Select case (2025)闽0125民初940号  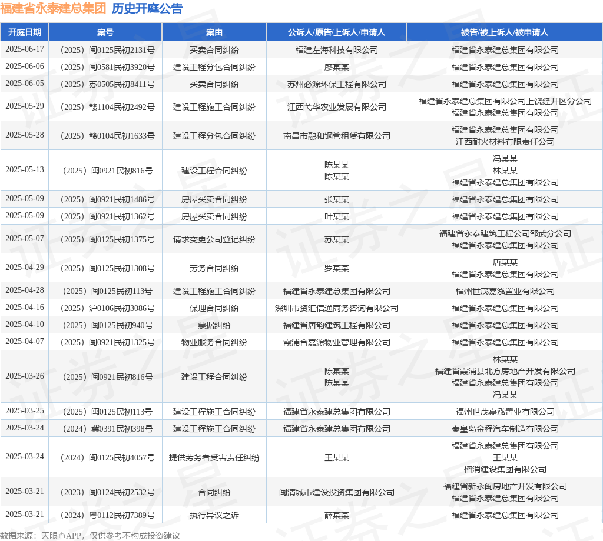tap(108, 325)
